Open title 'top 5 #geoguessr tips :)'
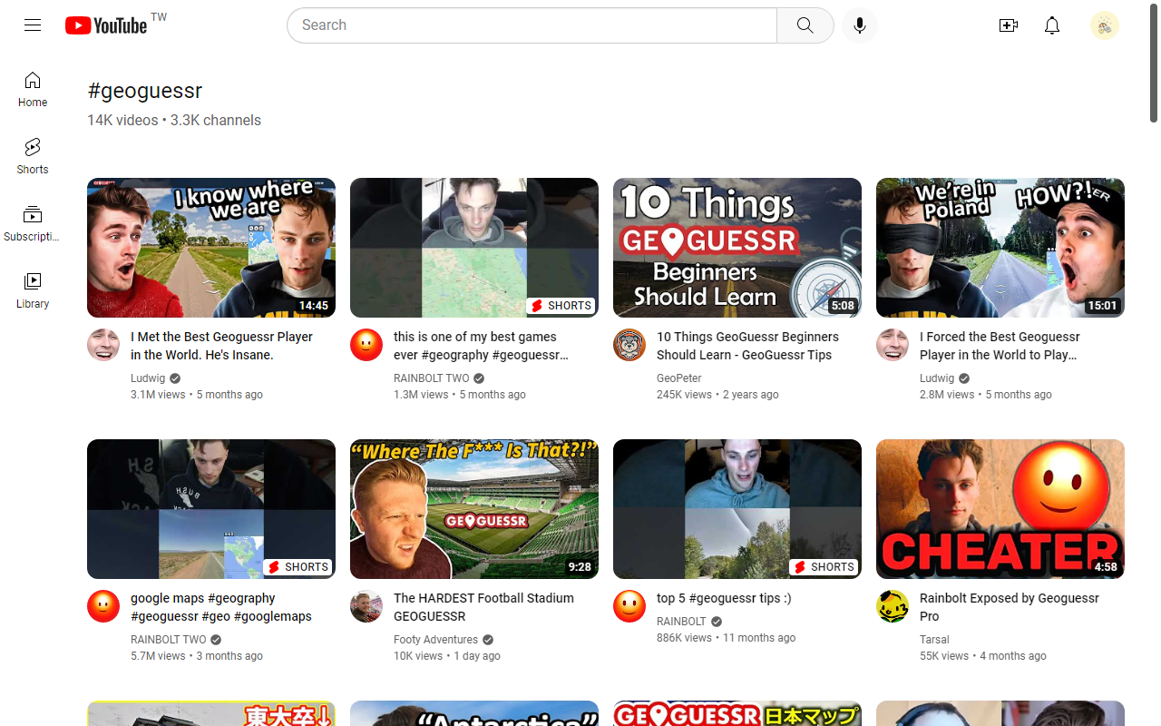1161x726 pixels. click(724, 598)
